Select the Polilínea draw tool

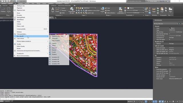3,10
